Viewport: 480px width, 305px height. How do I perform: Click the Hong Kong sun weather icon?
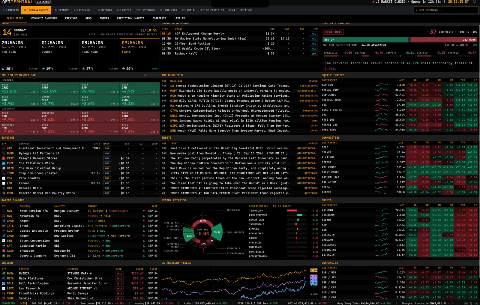click(x=83, y=69)
